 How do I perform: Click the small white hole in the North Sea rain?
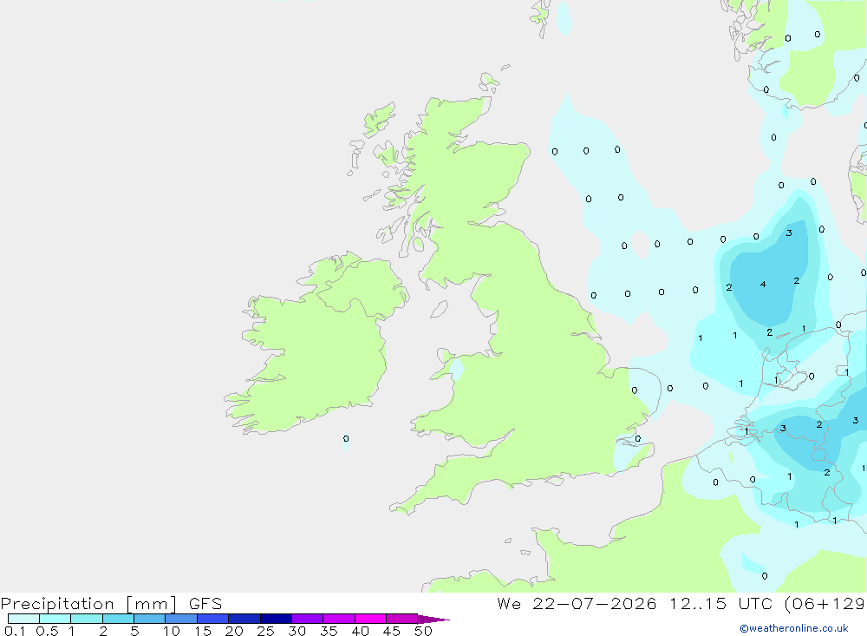(641, 244)
